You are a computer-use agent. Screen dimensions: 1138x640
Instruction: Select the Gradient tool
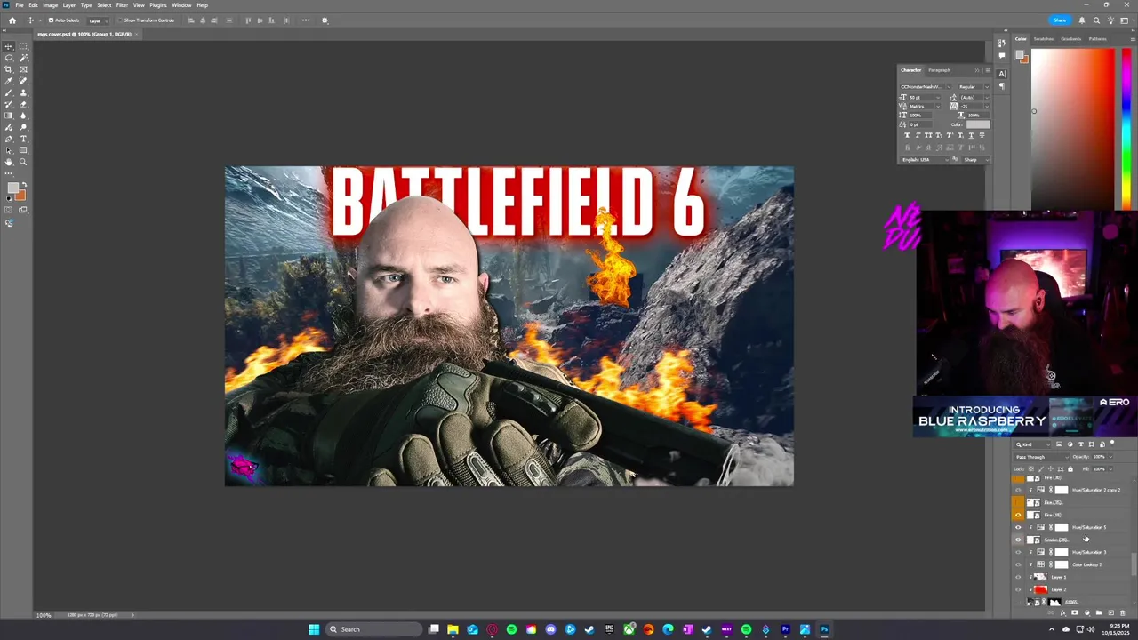click(9, 116)
